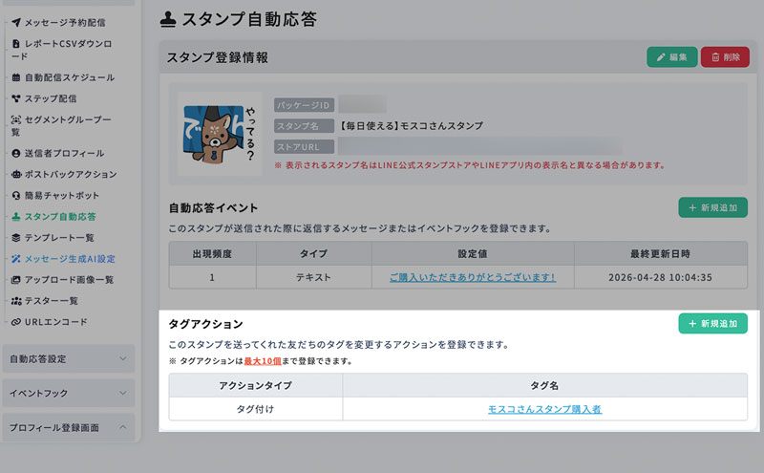Click the 簡易チャットボット headset icon

[x=16, y=196]
